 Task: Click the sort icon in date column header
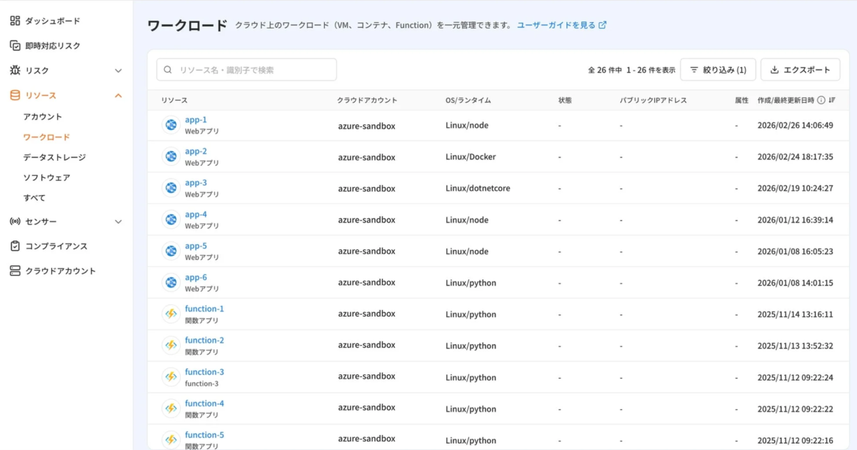tap(832, 101)
